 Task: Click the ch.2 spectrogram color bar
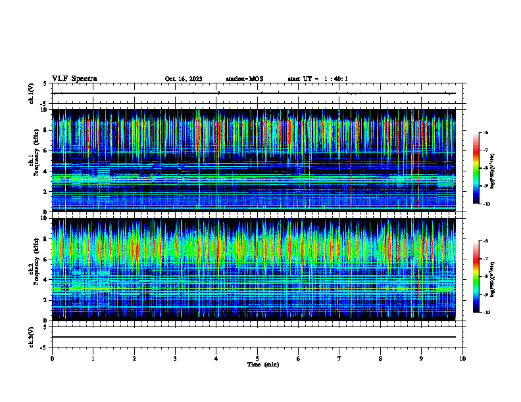pyautogui.click(x=476, y=277)
